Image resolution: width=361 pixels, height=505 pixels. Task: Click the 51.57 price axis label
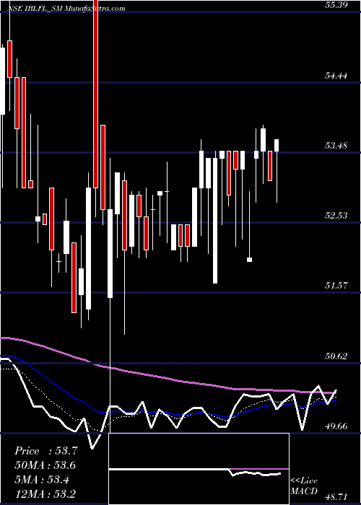(x=336, y=285)
